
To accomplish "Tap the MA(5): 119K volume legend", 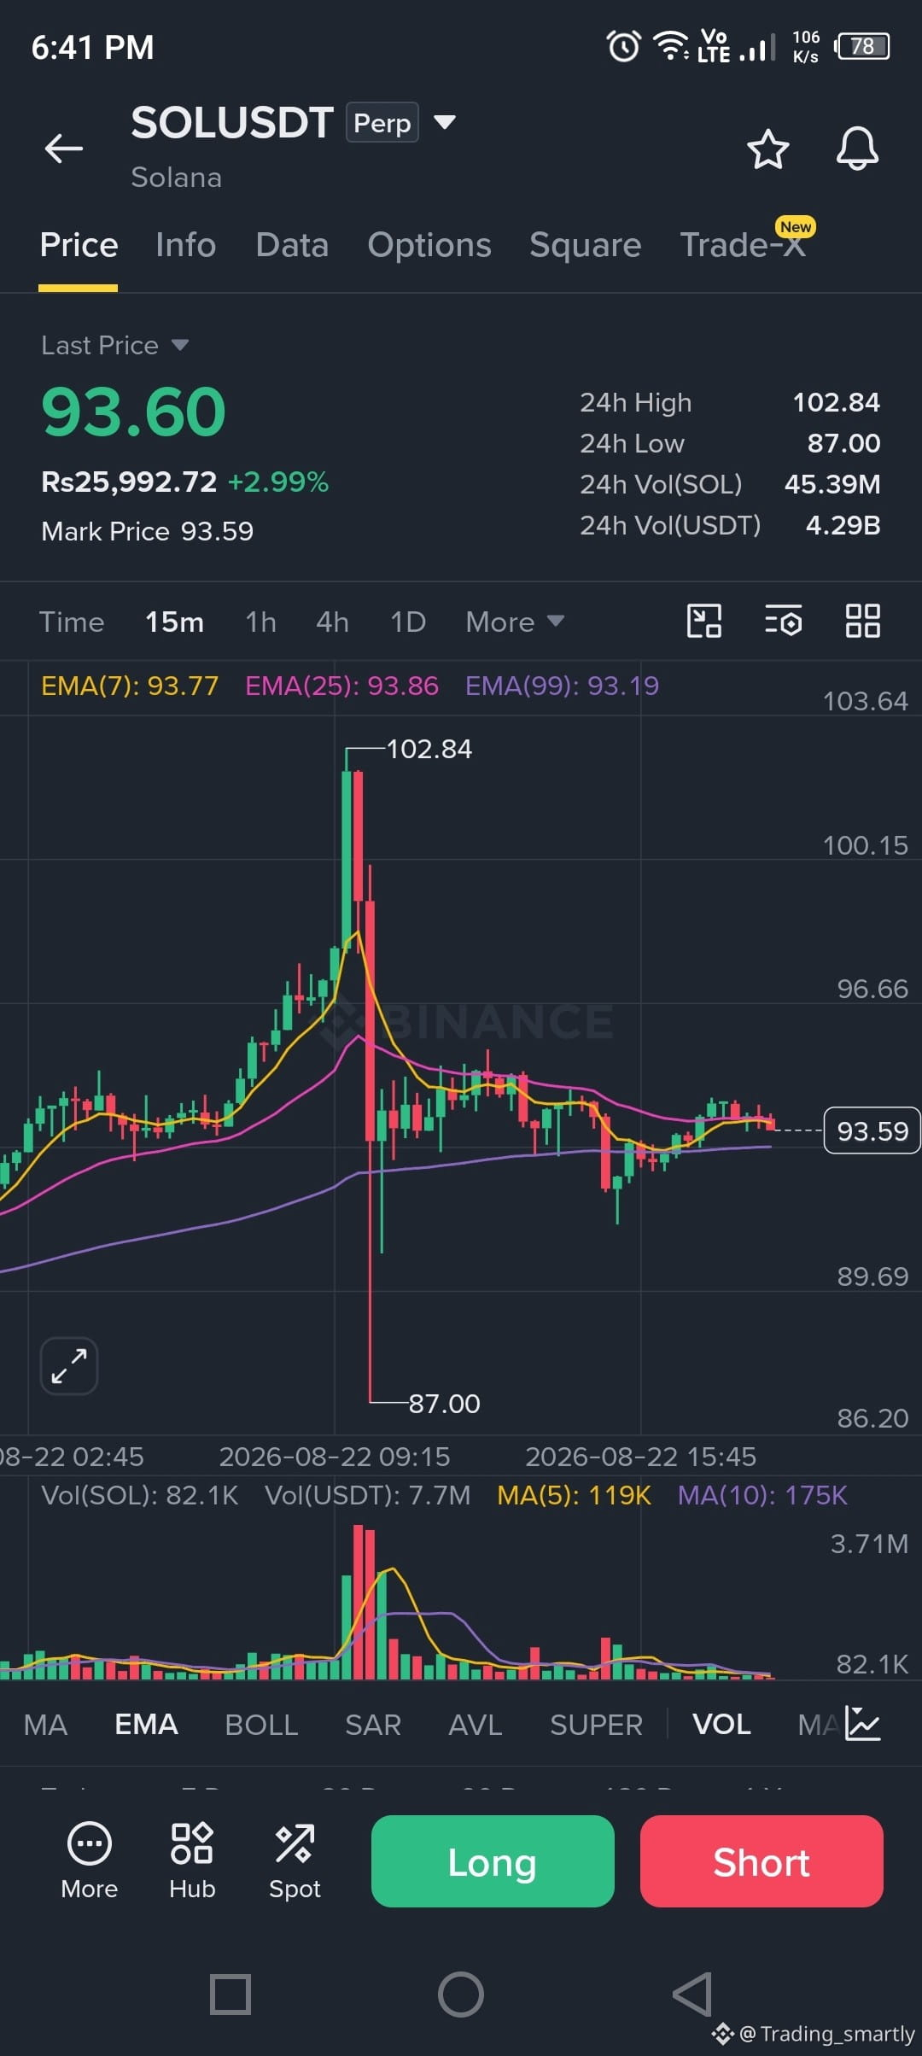I will 574,1495.
